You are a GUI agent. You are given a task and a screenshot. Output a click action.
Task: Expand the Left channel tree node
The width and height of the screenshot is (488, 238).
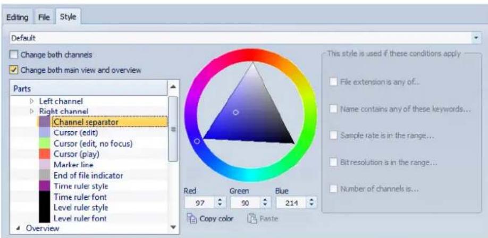pyautogui.click(x=31, y=101)
